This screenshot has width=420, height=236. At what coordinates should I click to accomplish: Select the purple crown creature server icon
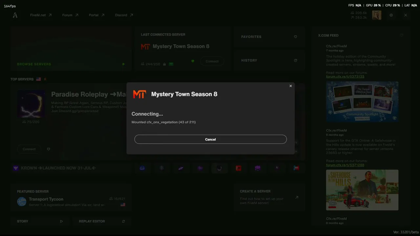258,168
